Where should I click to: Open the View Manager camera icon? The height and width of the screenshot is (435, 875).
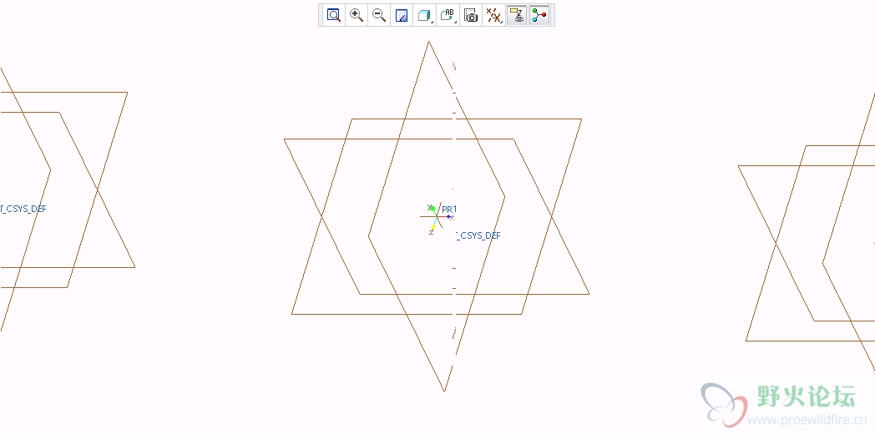(x=471, y=15)
